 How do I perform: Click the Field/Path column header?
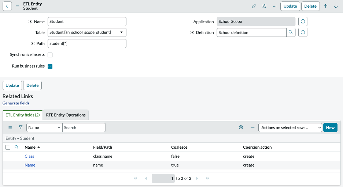[x=103, y=147]
